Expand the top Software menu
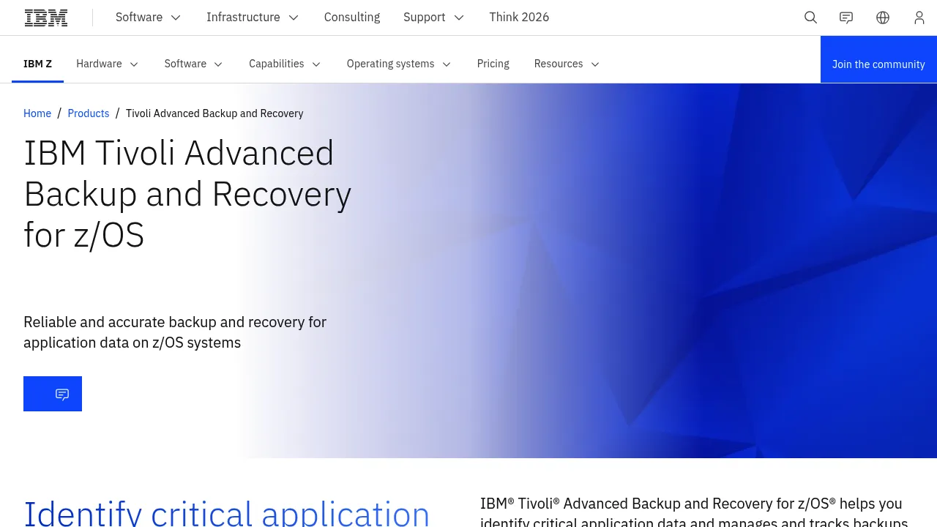The height and width of the screenshot is (527, 937). (x=149, y=18)
